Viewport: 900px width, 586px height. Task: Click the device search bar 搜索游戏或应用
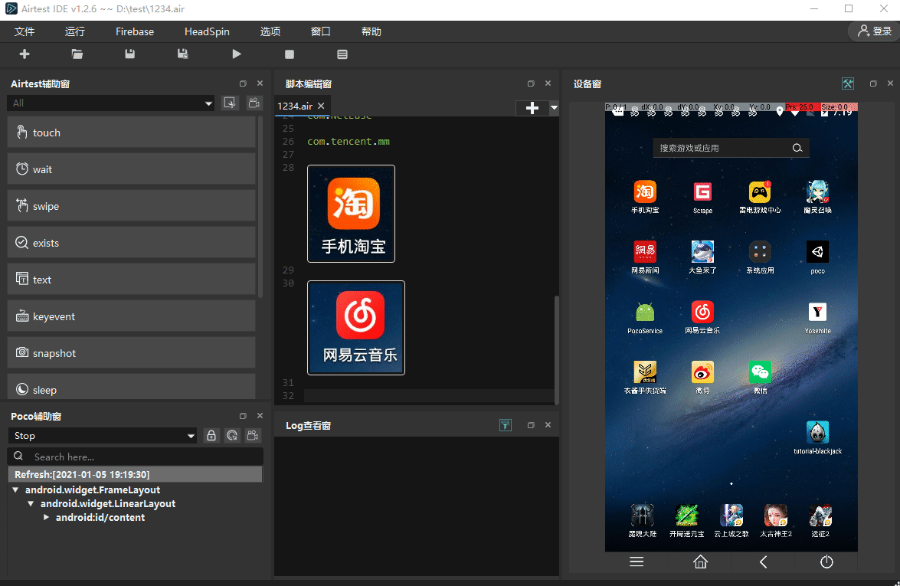pos(731,148)
